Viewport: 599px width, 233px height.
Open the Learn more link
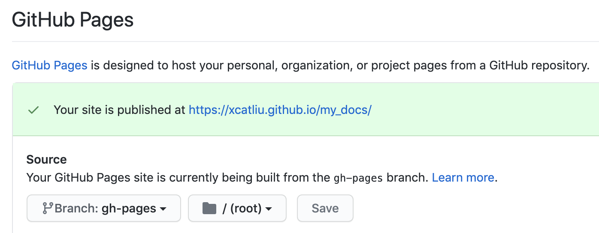point(463,177)
